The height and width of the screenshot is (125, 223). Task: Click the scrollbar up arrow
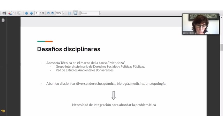222,18
